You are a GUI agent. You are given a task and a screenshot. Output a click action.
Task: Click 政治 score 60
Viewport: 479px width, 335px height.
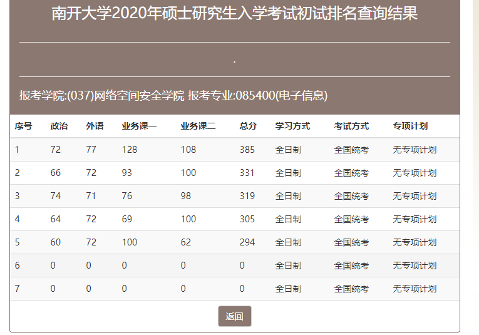(x=56, y=242)
